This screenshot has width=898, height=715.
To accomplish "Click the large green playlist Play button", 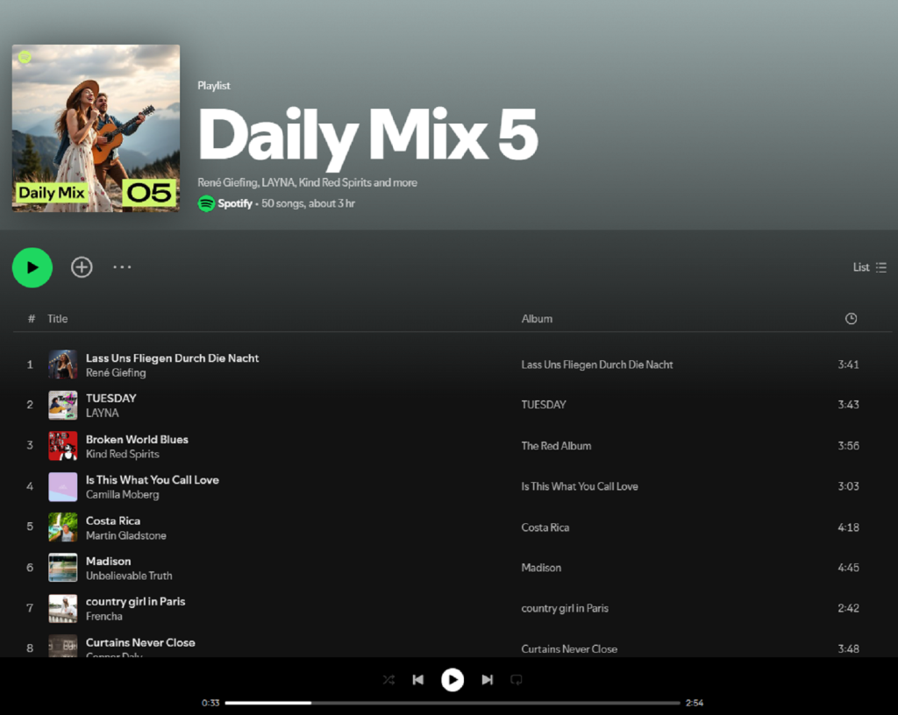I will (x=32, y=267).
